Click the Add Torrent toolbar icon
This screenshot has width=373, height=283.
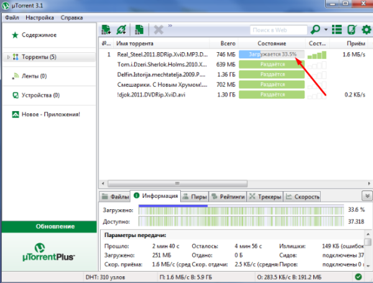click(x=106, y=30)
